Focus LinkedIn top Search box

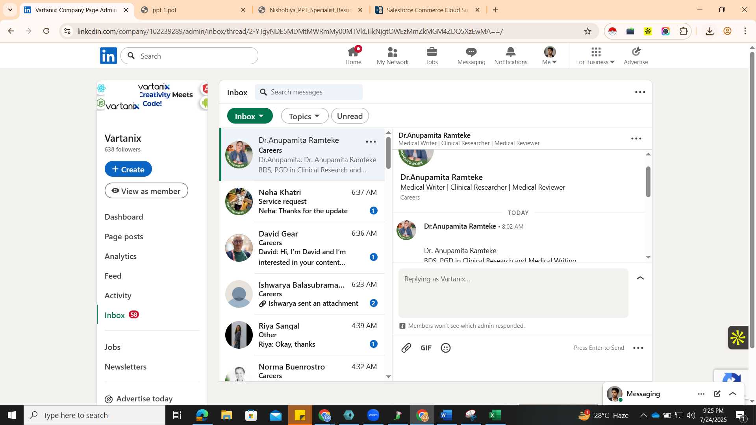(189, 56)
